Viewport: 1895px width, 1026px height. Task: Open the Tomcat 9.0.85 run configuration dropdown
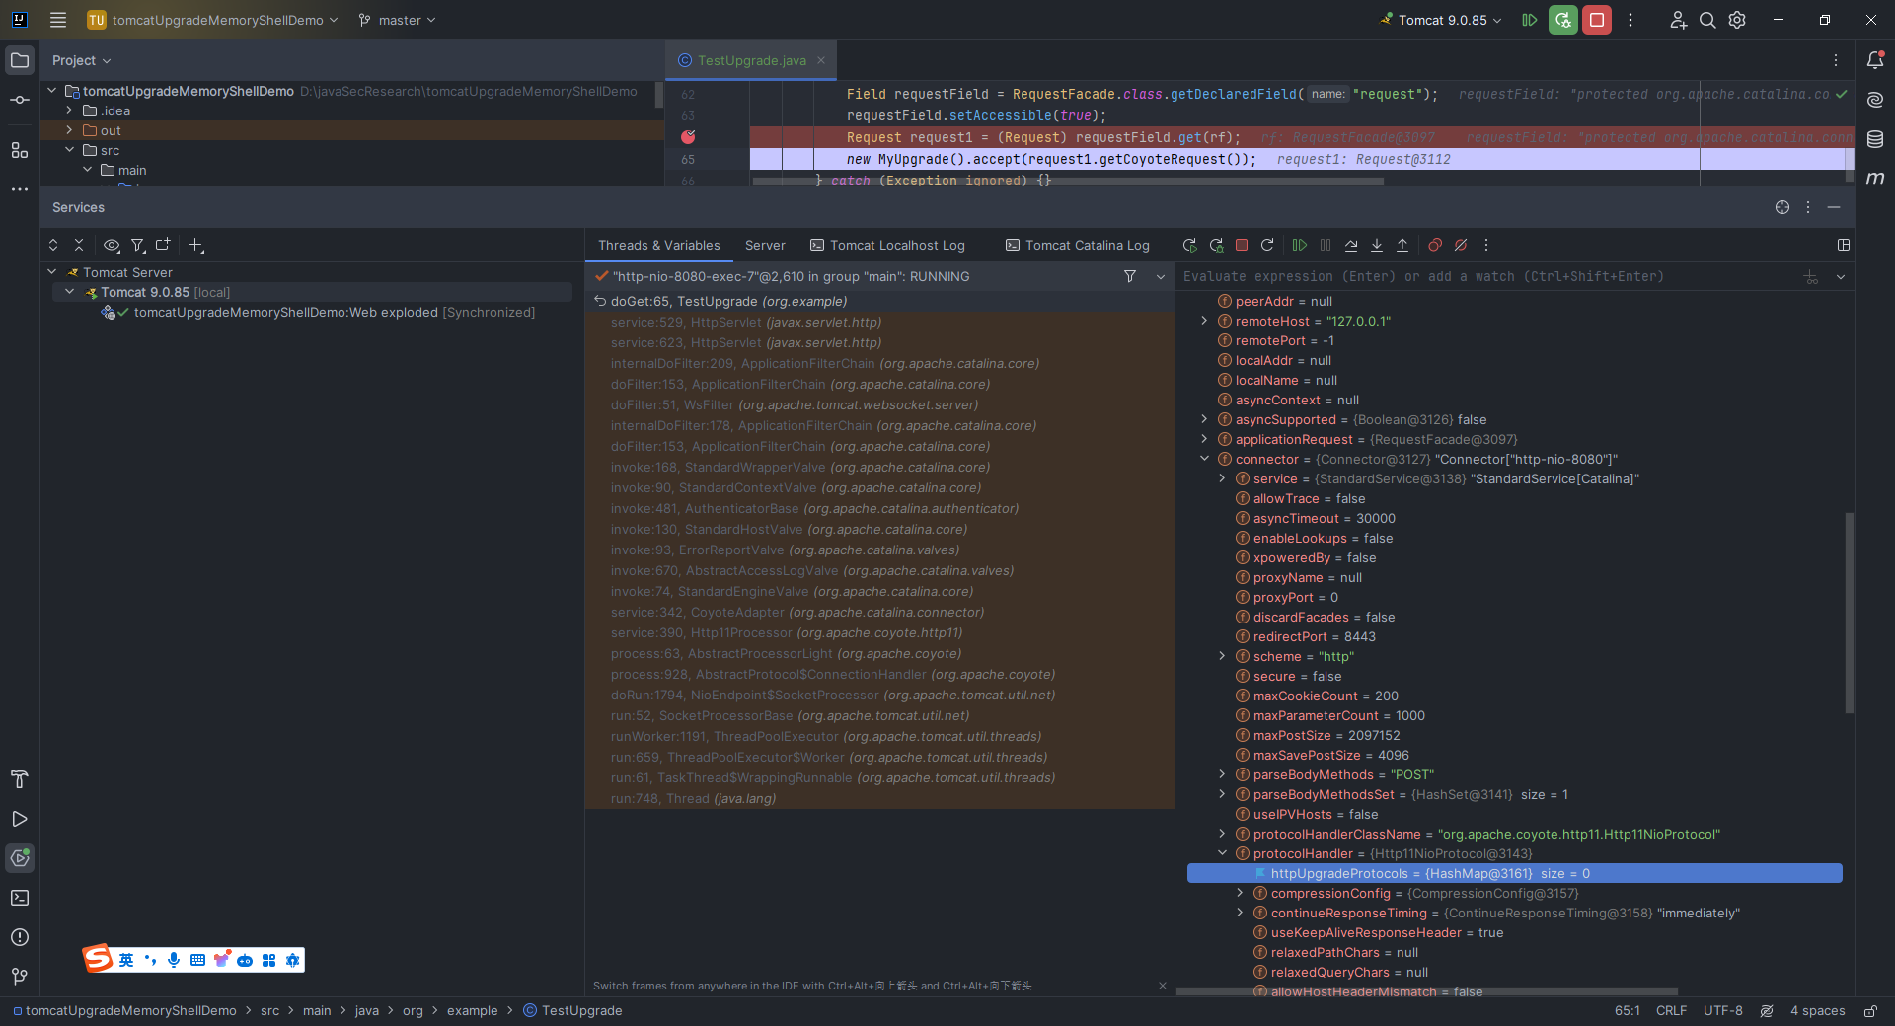1441,20
